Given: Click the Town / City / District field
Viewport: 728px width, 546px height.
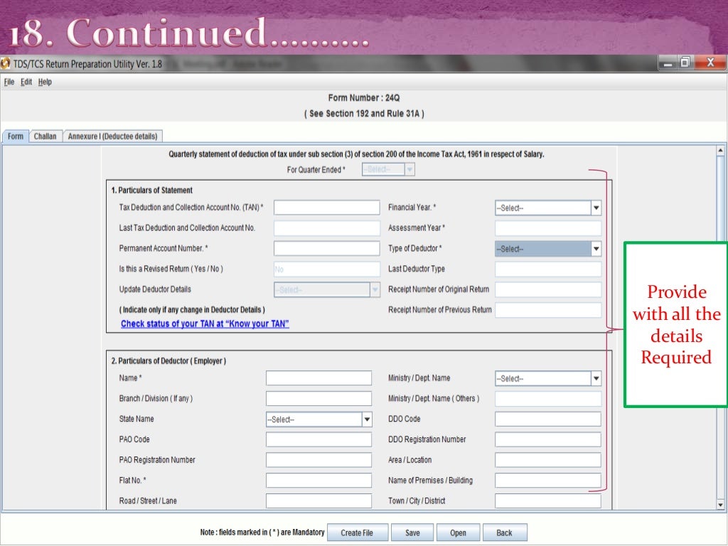Looking at the screenshot, I should click(x=548, y=500).
